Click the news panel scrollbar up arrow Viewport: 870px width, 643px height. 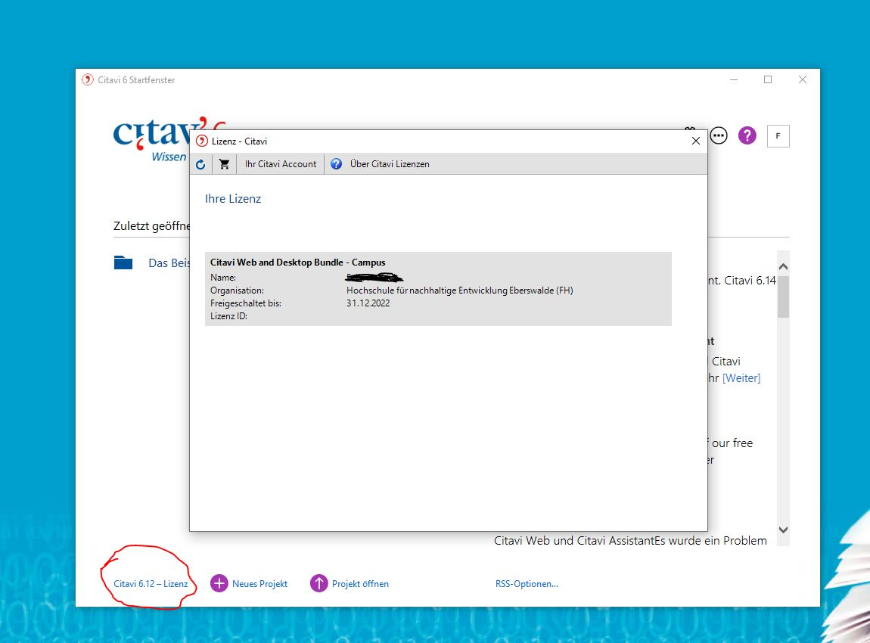click(784, 267)
